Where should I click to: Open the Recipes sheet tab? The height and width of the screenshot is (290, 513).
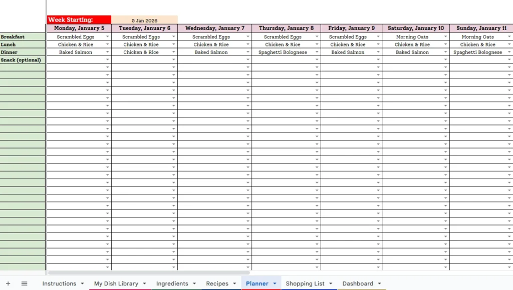[x=217, y=283]
